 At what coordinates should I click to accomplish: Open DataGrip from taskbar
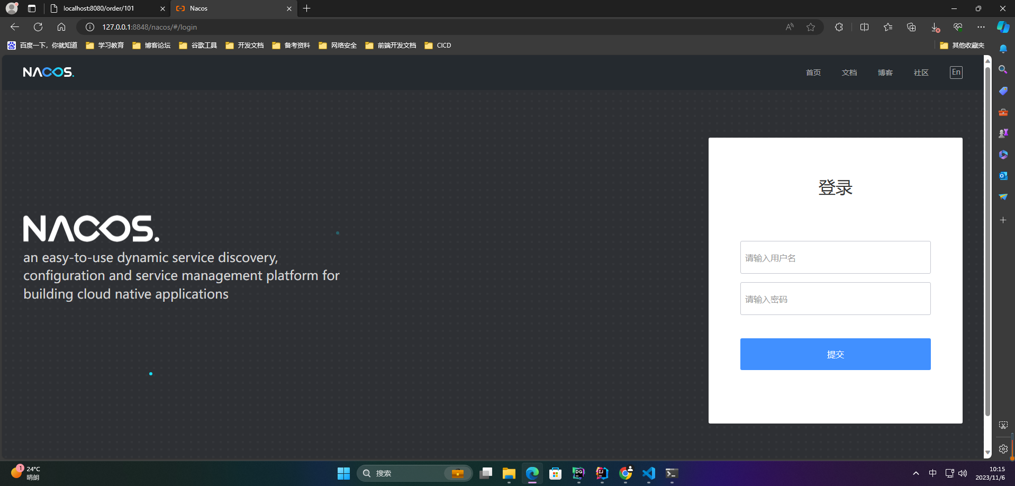(x=578, y=473)
